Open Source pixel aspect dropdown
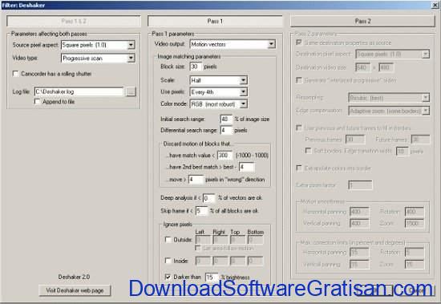The image size is (441, 304). [x=98, y=45]
